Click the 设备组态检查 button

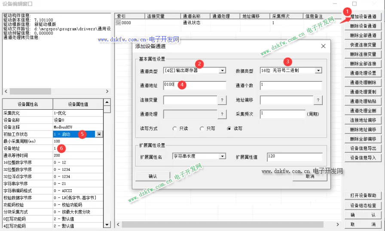(363, 206)
